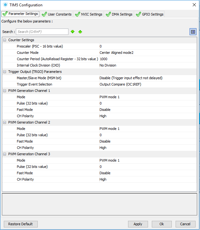Collapse PWM Generation Channel 2 group

click(5, 123)
